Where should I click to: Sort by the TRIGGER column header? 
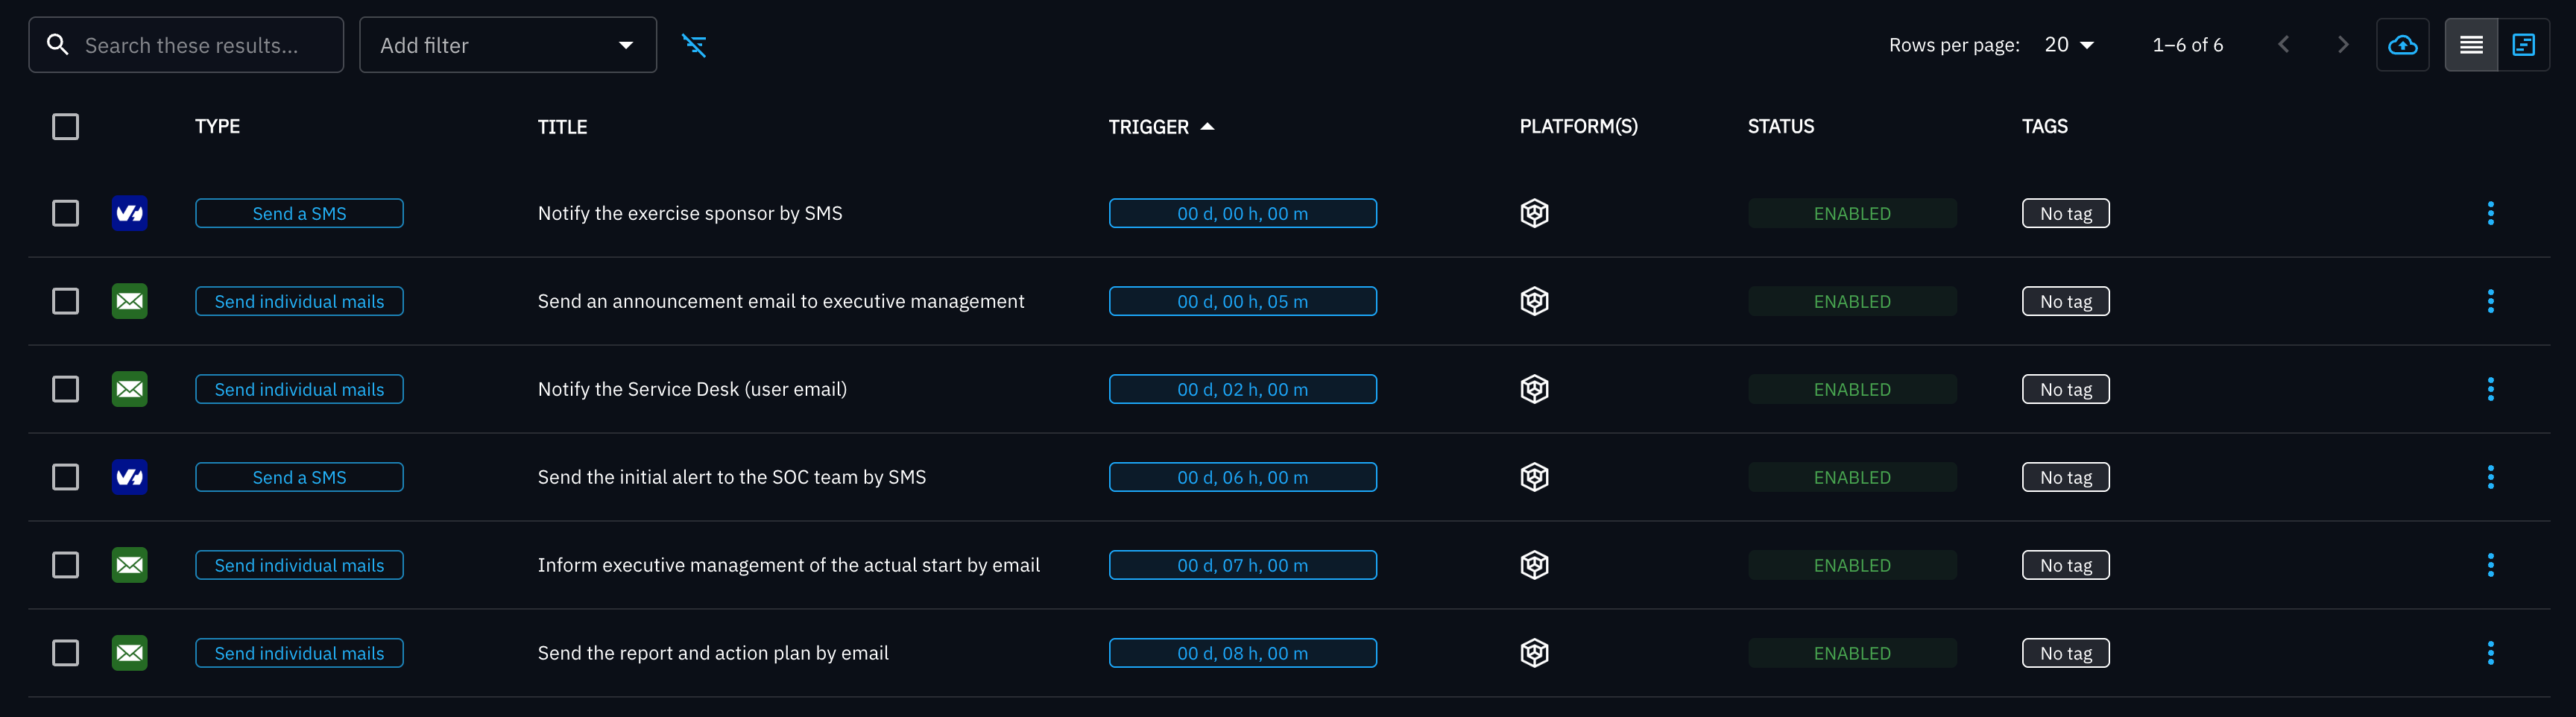[x=1149, y=127]
